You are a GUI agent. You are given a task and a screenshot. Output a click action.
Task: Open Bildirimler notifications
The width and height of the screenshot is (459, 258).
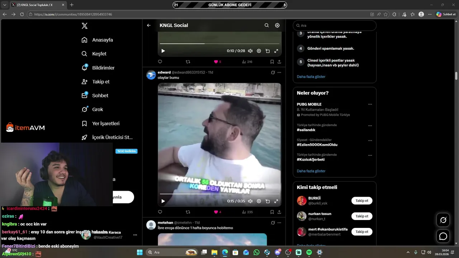[98, 68]
